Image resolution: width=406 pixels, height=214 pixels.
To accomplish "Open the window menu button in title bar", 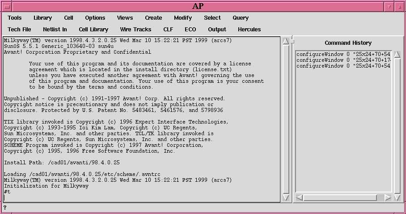I will coord(7,6).
